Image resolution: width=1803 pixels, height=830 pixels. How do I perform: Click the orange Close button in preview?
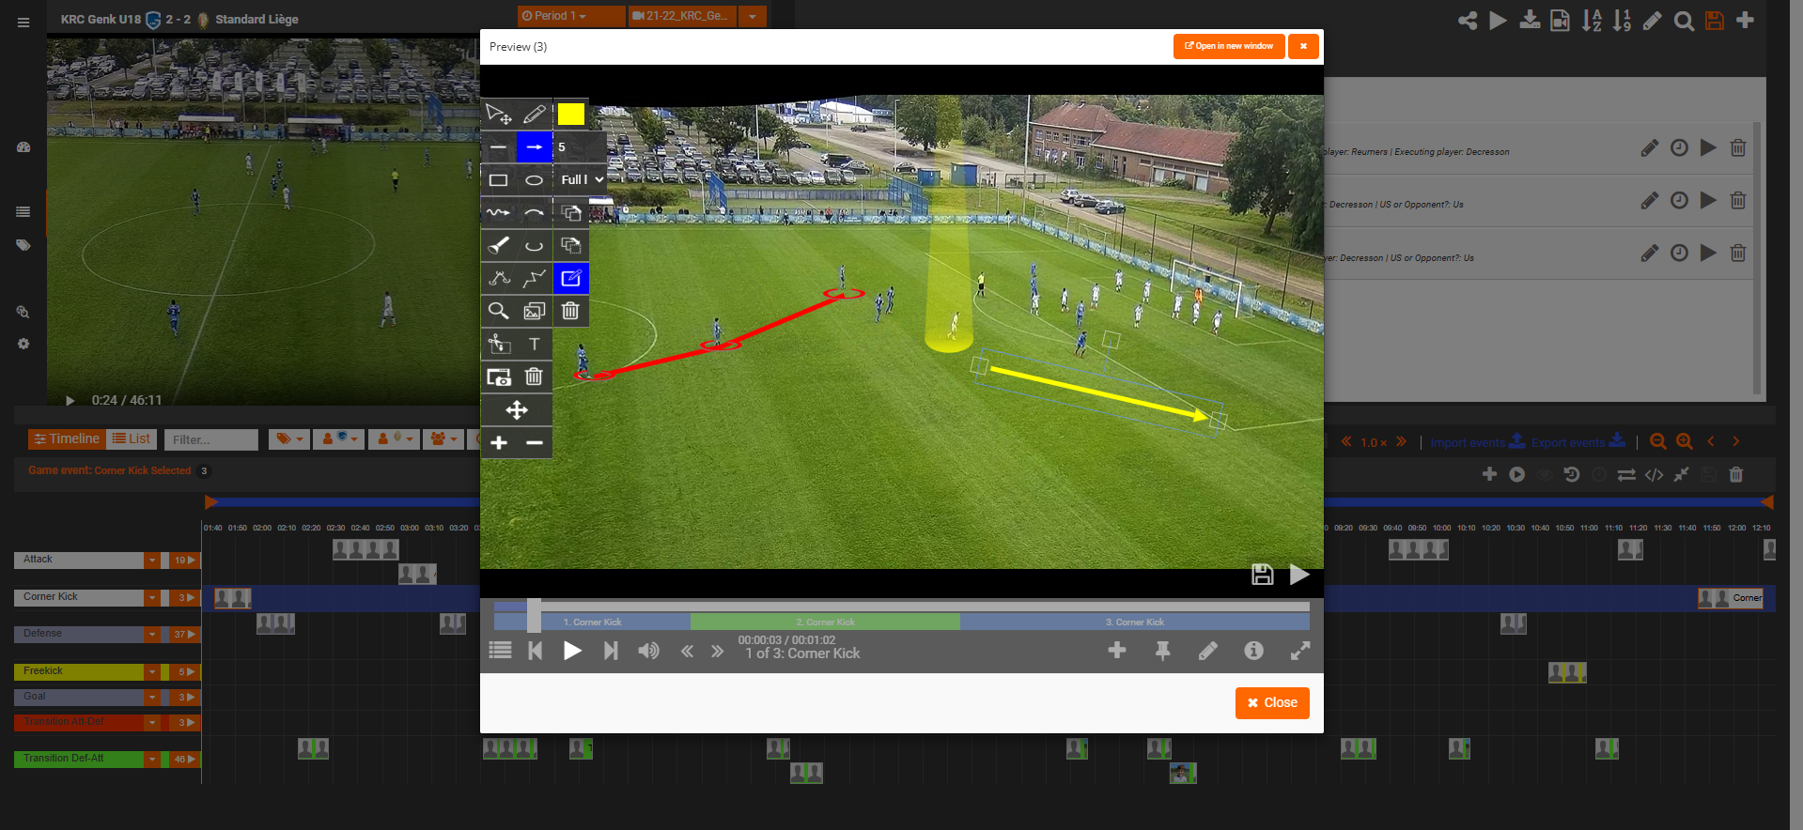pos(1272,702)
